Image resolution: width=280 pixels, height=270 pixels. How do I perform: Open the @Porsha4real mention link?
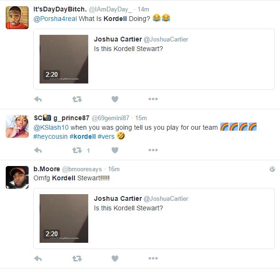(x=55, y=19)
